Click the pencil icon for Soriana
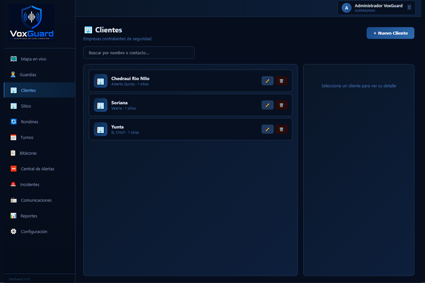This screenshot has height=283, width=425. pyautogui.click(x=267, y=105)
